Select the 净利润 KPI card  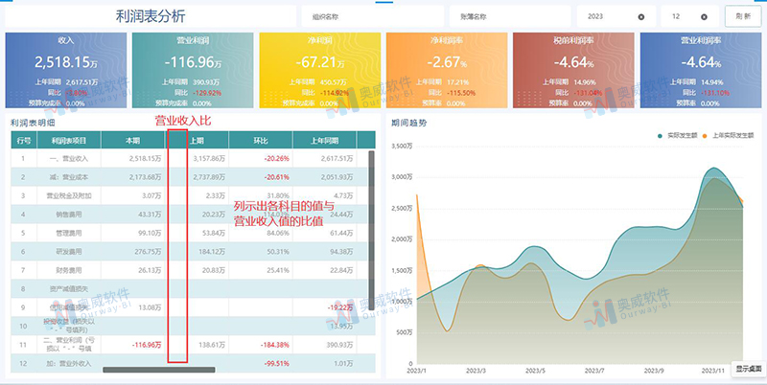pyautogui.click(x=320, y=70)
